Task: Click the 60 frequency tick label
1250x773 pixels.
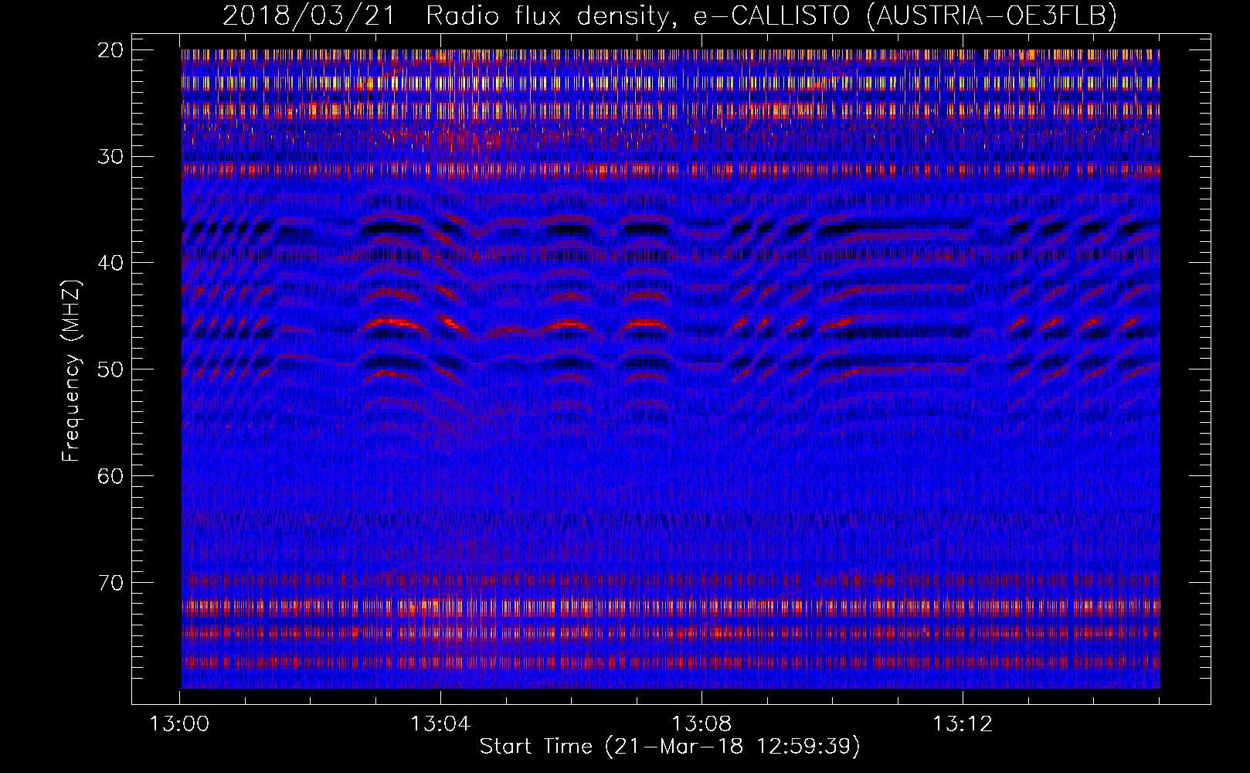Action: tap(111, 476)
